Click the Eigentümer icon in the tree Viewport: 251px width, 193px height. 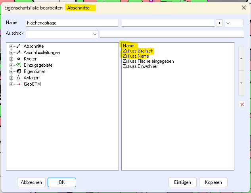click(x=18, y=71)
